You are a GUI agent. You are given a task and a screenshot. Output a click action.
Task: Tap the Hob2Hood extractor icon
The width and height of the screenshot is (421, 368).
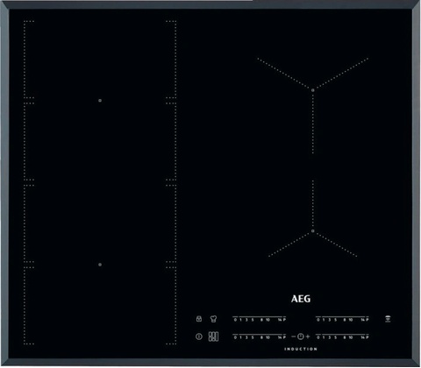click(x=388, y=319)
